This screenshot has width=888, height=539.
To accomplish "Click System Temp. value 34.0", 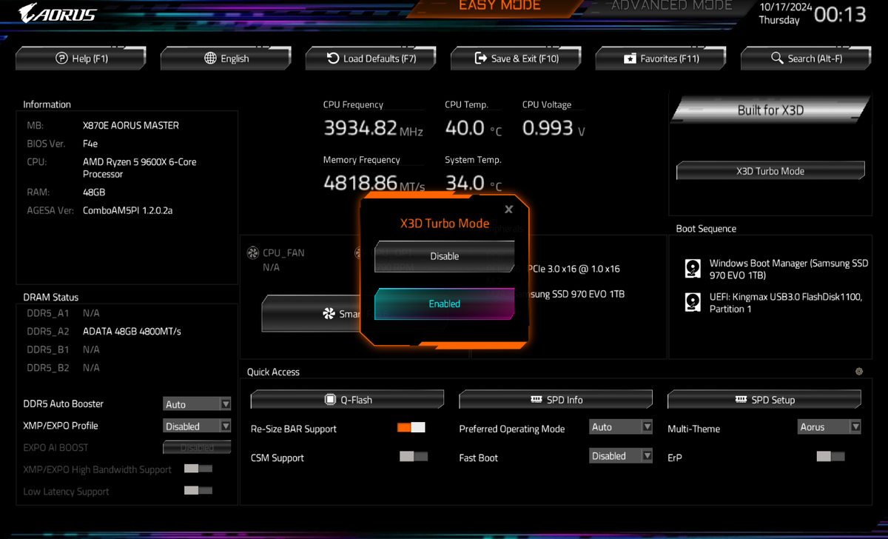I will [465, 183].
